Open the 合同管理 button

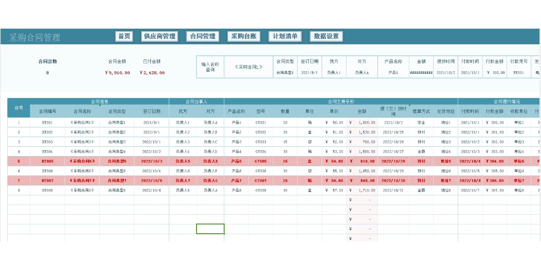(x=202, y=36)
